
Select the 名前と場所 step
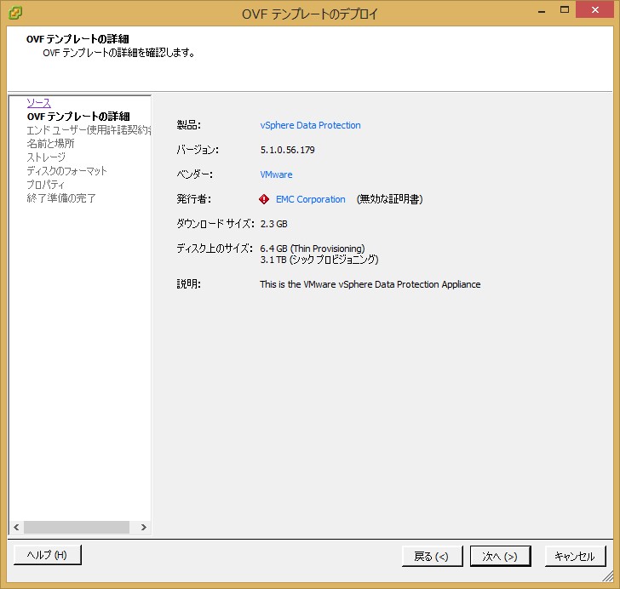click(x=50, y=144)
